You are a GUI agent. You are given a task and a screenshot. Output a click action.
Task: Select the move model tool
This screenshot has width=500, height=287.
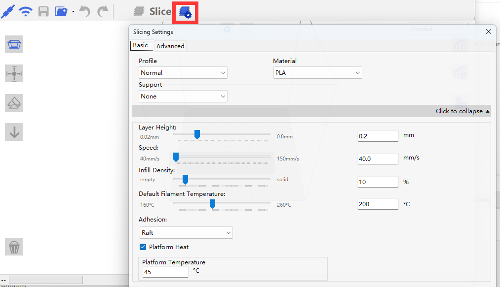tap(14, 73)
